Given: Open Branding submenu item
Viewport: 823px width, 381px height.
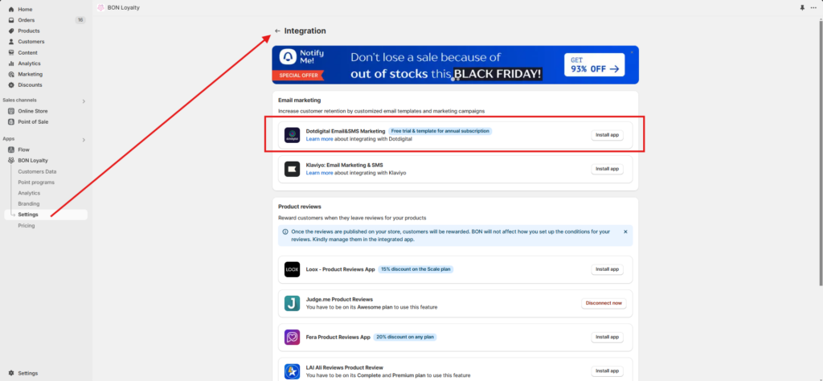Looking at the screenshot, I should 29,203.
